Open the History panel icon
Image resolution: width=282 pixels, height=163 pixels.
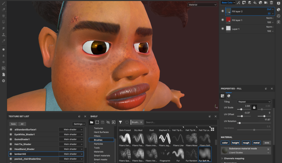pyautogui.click(x=279, y=16)
